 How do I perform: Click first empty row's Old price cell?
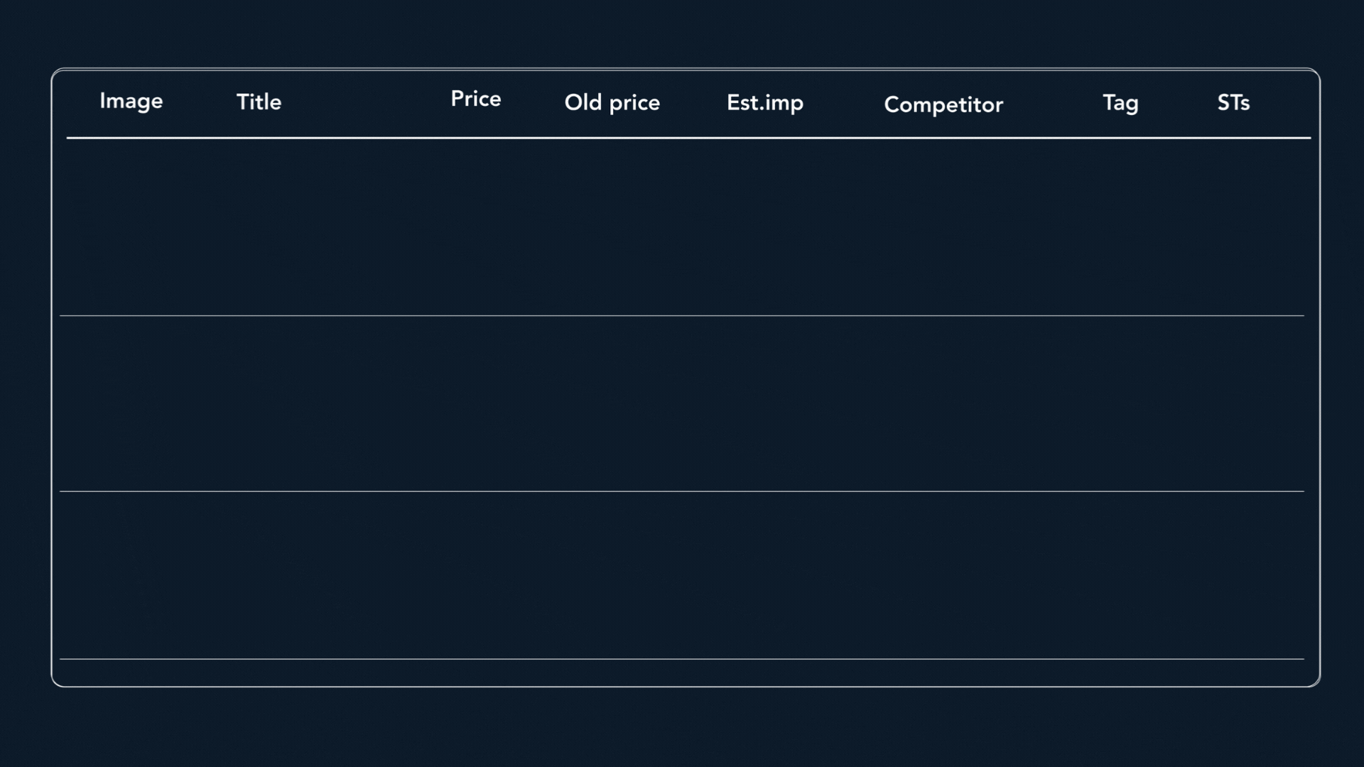tap(612, 227)
